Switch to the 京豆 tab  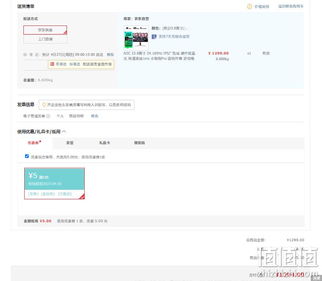point(70,143)
